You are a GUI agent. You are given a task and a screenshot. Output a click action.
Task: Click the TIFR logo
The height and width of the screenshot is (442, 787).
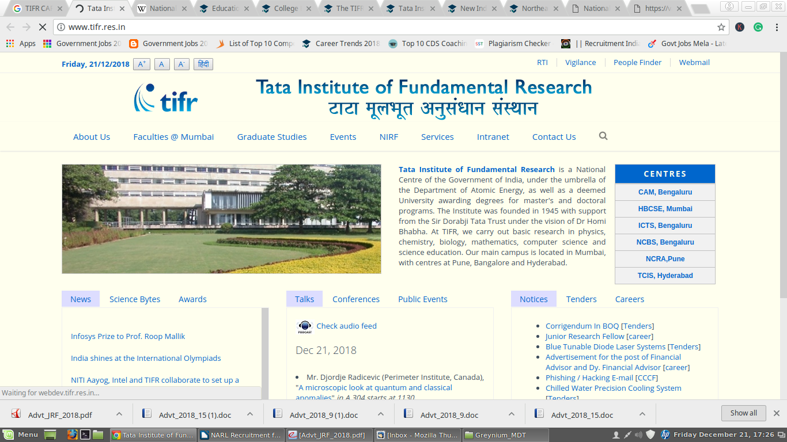[x=166, y=98]
